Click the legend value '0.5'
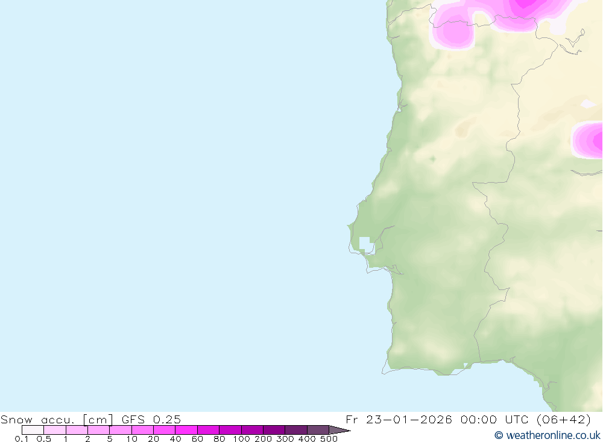This screenshot has height=442, width=603. point(44,439)
